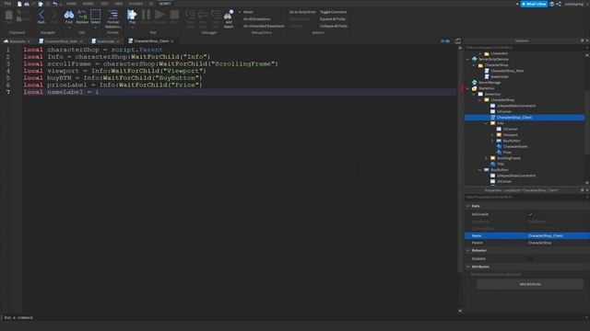
Task: Click the new file icon in quick access bar
Action: [19, 4]
